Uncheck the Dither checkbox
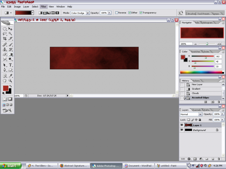226x169 pixels. point(130,13)
